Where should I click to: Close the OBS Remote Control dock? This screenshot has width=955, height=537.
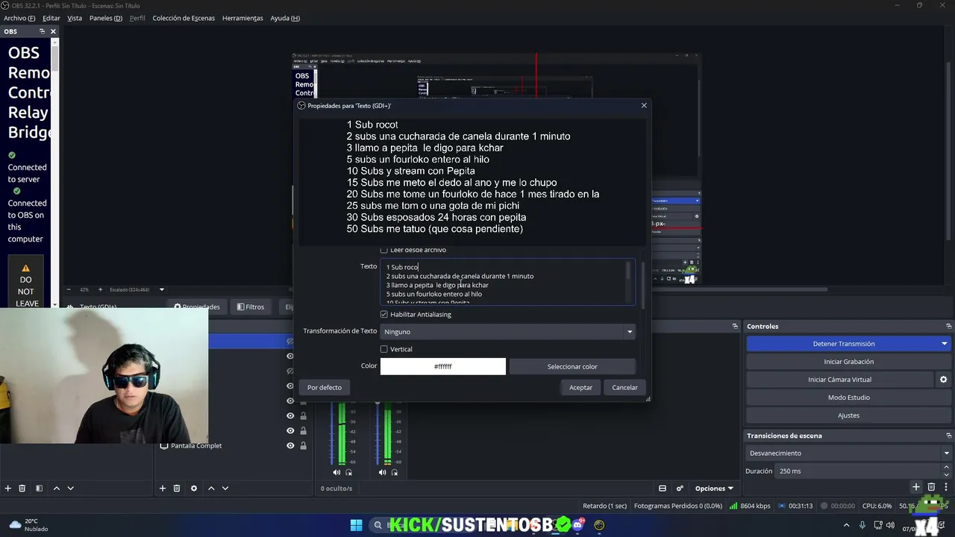point(53,31)
